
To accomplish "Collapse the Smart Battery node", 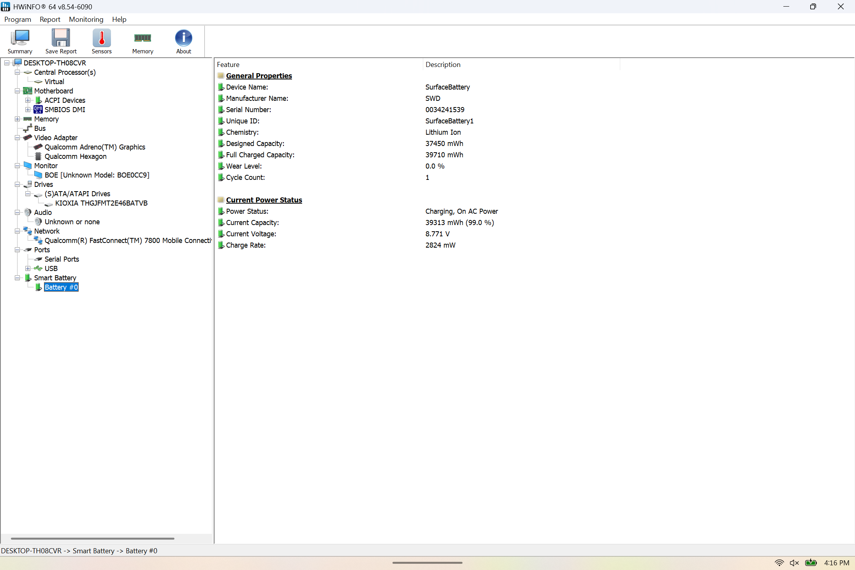I will click(17, 278).
